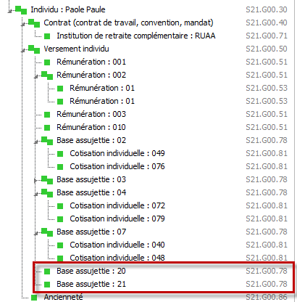Select the Base assujettie : 20 label
297x302 pixels.
tap(91, 271)
